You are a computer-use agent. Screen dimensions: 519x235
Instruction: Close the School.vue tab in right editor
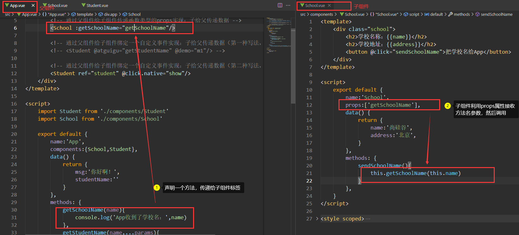(329, 5)
